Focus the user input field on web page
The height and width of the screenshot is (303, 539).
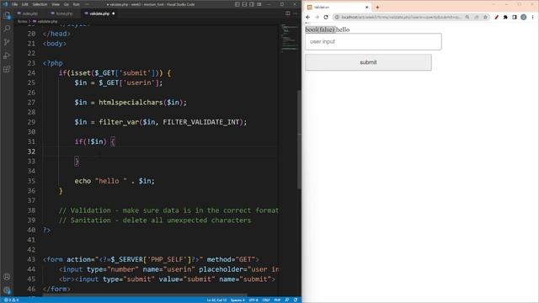pyautogui.click(x=373, y=41)
